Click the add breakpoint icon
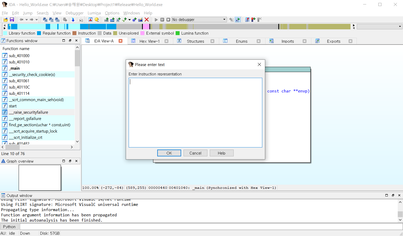403x236 pixels. tap(253, 20)
